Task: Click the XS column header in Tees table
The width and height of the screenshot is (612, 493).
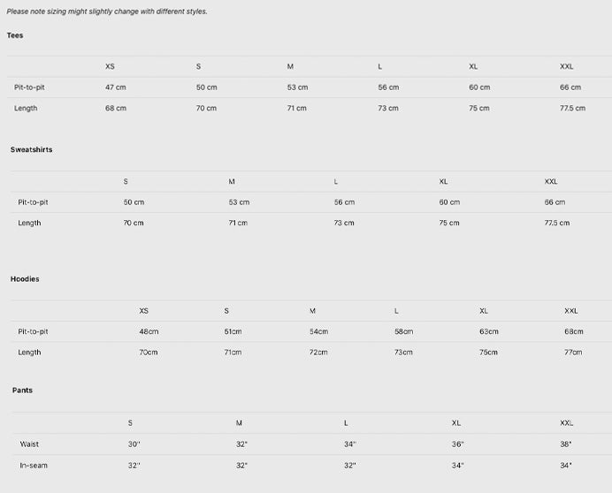Action: [x=110, y=66]
